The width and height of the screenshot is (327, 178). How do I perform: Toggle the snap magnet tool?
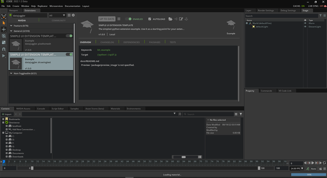point(4,49)
